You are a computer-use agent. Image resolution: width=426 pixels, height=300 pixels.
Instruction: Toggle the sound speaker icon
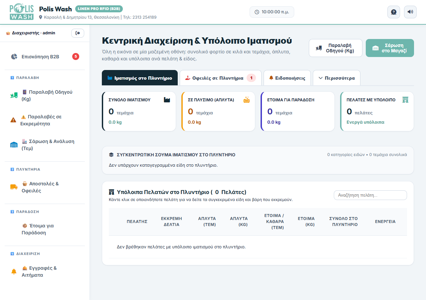point(410,12)
